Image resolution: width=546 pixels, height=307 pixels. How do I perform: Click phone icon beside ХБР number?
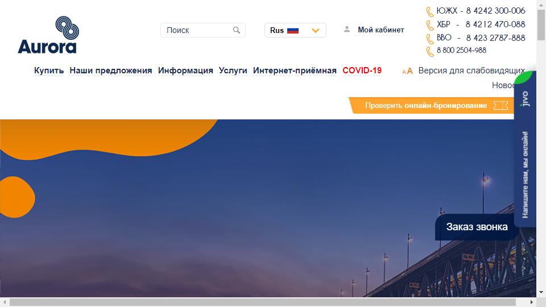(x=430, y=25)
